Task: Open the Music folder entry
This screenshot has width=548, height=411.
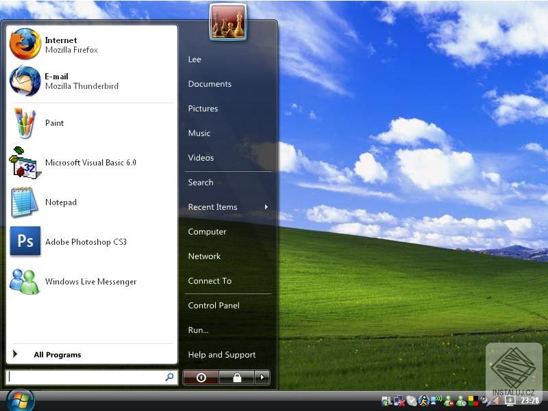Action: click(199, 133)
